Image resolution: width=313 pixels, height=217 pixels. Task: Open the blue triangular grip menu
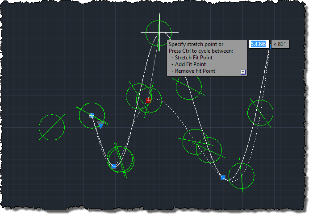click(101, 125)
